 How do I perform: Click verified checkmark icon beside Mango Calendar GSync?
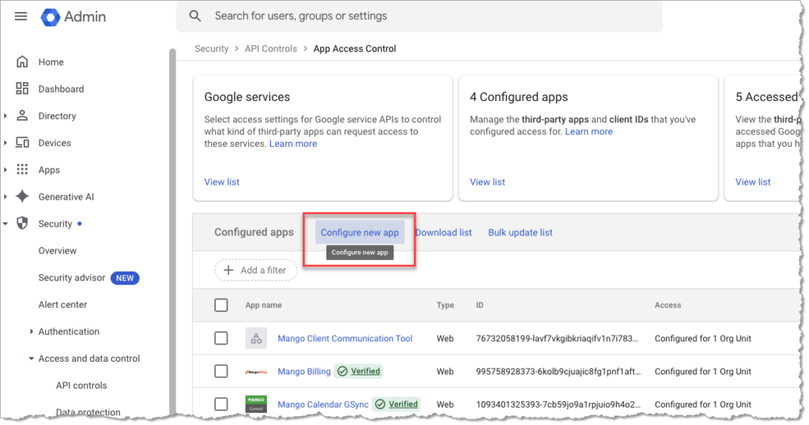[x=380, y=404]
